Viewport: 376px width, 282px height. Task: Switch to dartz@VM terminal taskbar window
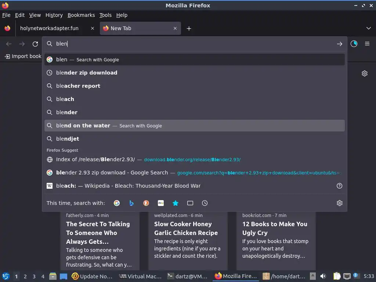pos(187,276)
